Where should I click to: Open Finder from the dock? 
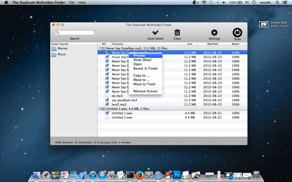[37, 175]
